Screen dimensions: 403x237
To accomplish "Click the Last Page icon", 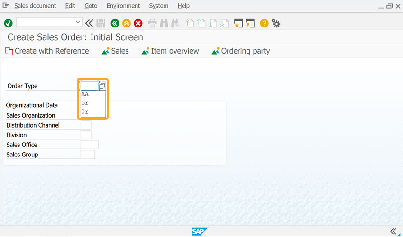I will [224, 23].
